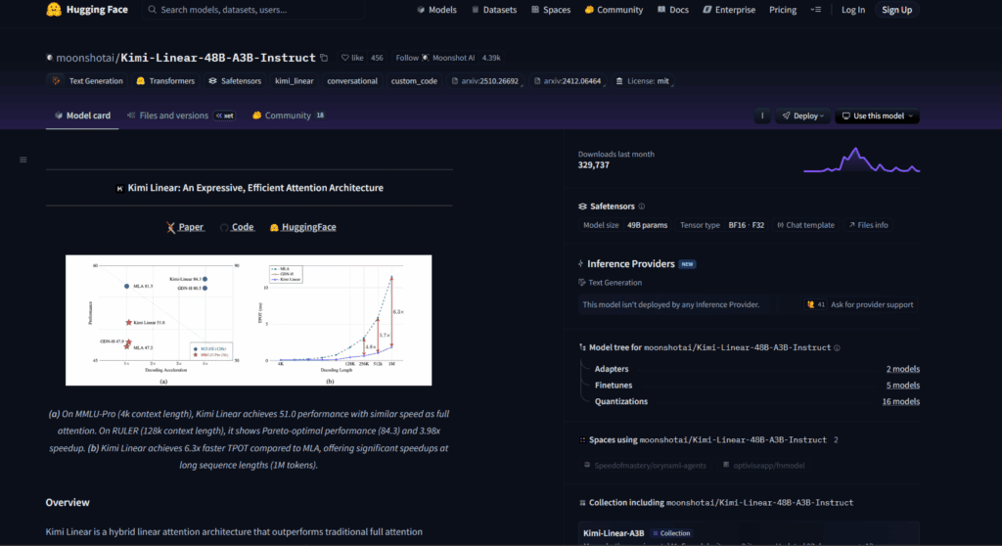
Task: Open the three-dot more options button
Action: 761,115
